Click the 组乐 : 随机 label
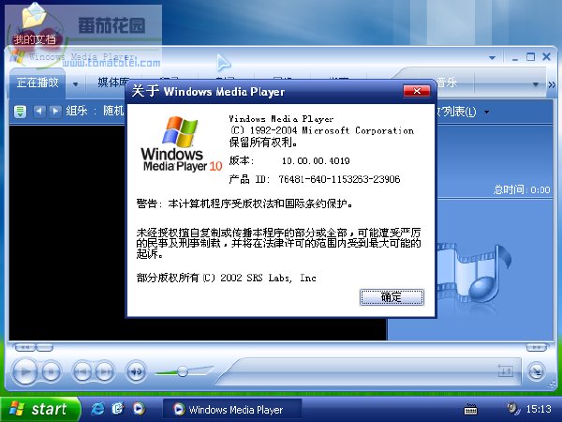562x422 pixels. (x=95, y=111)
